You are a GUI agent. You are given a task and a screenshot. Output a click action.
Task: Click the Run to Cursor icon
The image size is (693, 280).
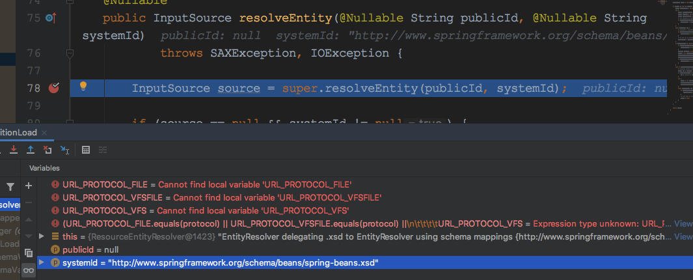click(64, 150)
